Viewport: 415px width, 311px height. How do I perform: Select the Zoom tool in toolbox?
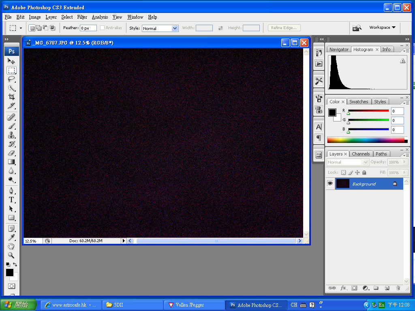tap(11, 255)
